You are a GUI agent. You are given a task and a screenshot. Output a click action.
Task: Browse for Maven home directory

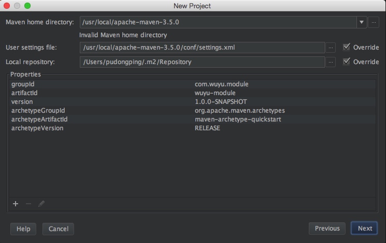pyautogui.click(x=374, y=22)
